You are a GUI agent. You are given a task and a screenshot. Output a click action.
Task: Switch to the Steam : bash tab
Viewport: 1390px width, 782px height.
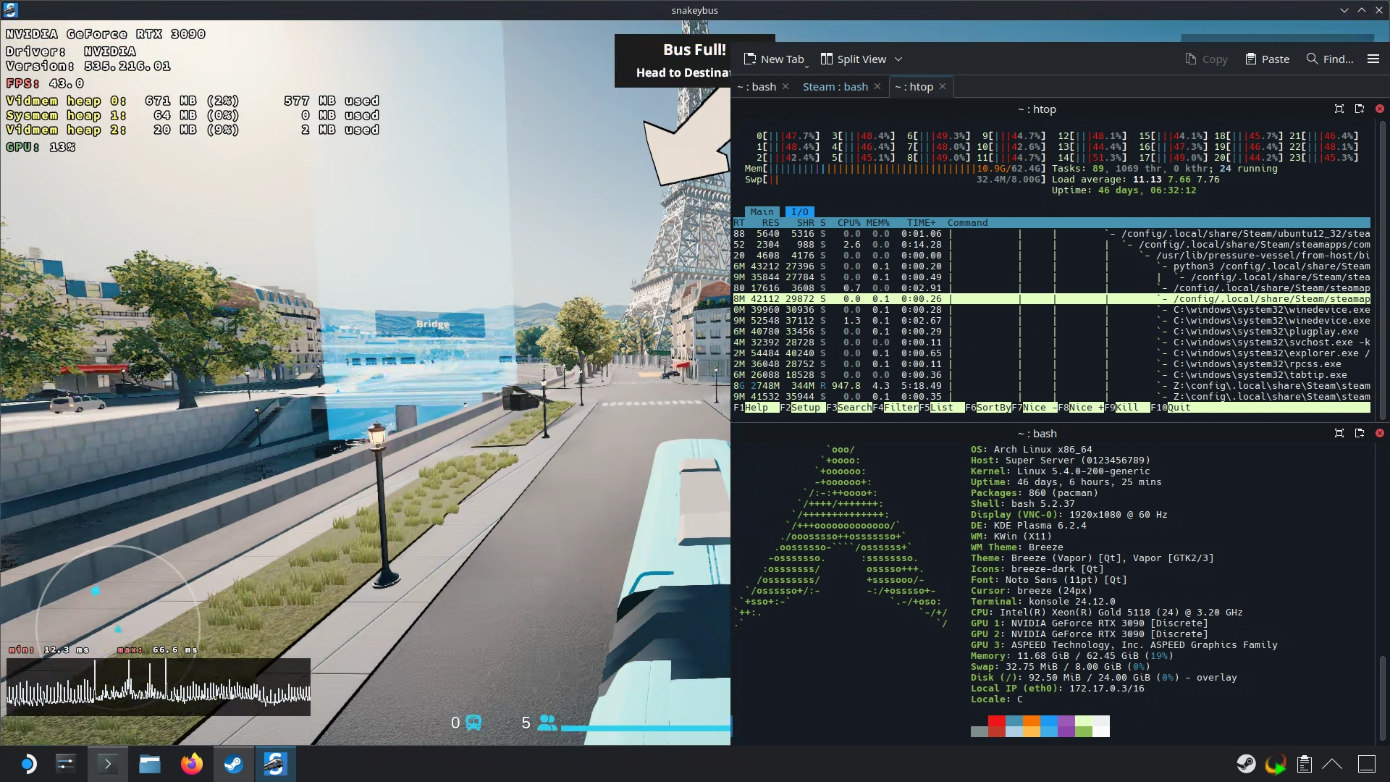pyautogui.click(x=835, y=87)
